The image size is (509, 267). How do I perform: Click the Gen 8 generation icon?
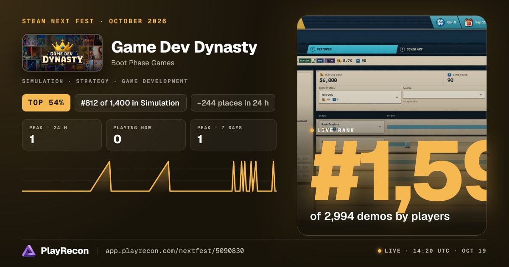coord(440,22)
